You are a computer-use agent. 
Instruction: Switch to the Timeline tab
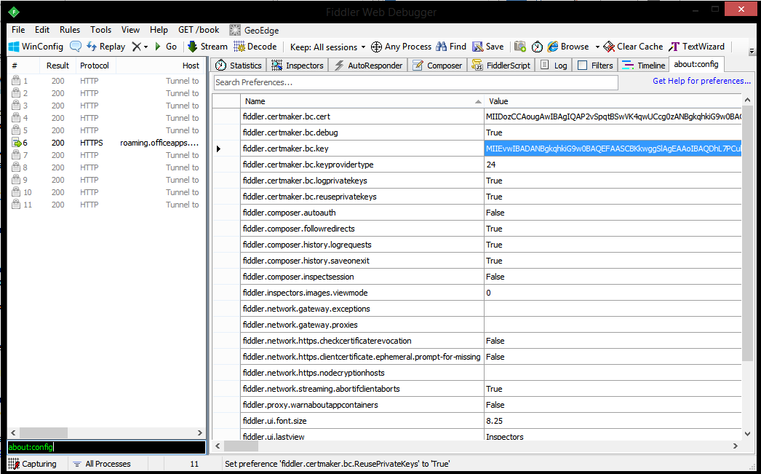[x=644, y=65]
